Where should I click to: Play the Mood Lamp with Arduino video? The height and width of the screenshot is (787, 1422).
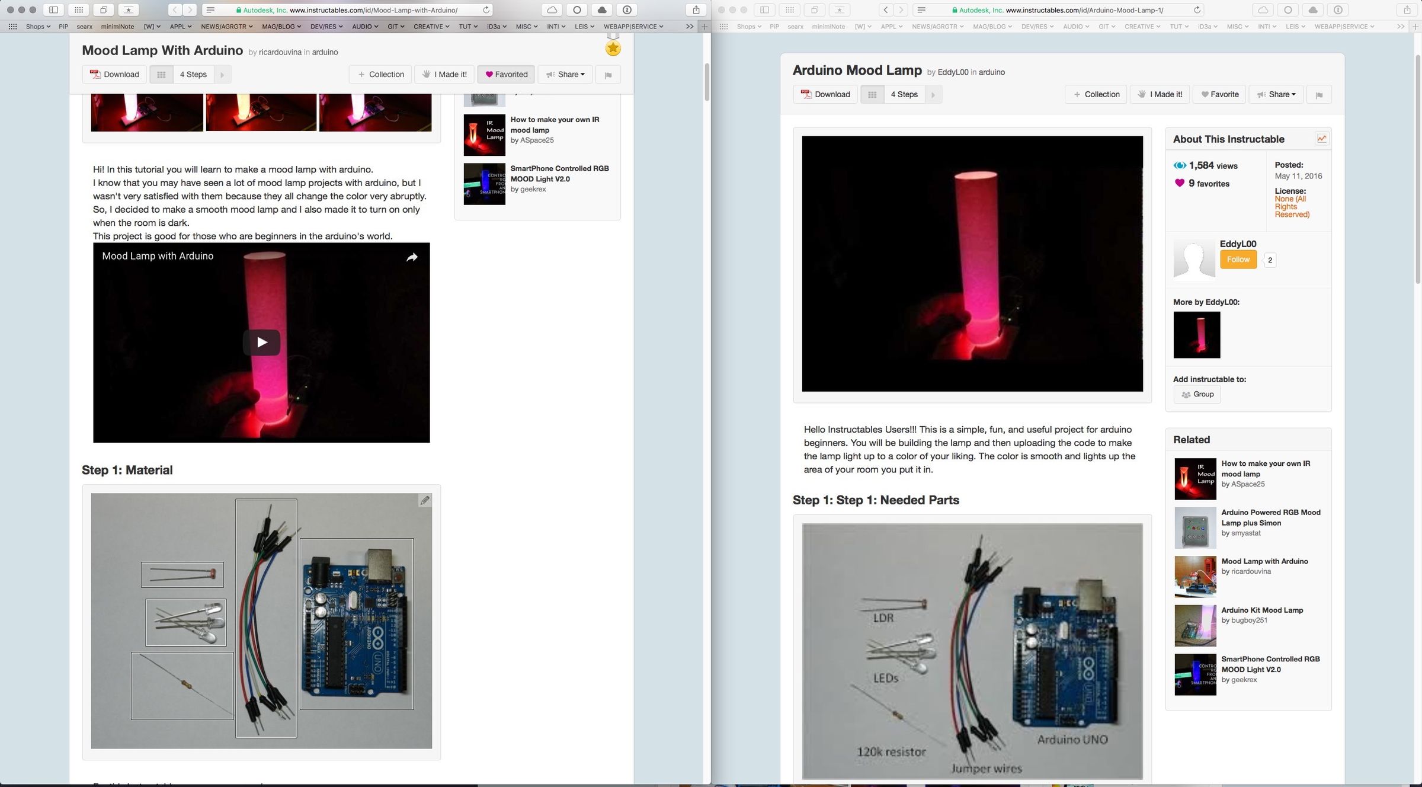(261, 342)
